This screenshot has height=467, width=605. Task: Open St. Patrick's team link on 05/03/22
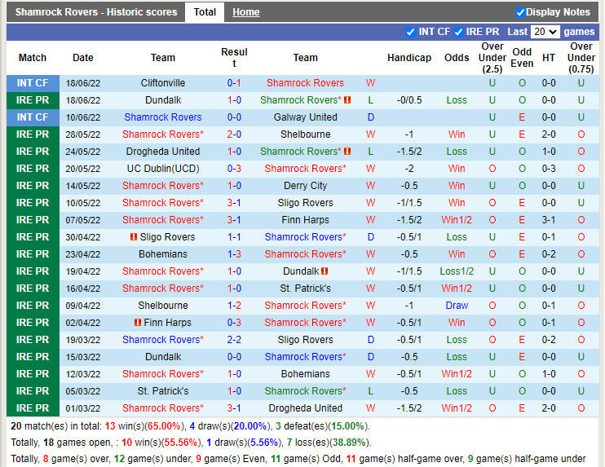click(163, 391)
